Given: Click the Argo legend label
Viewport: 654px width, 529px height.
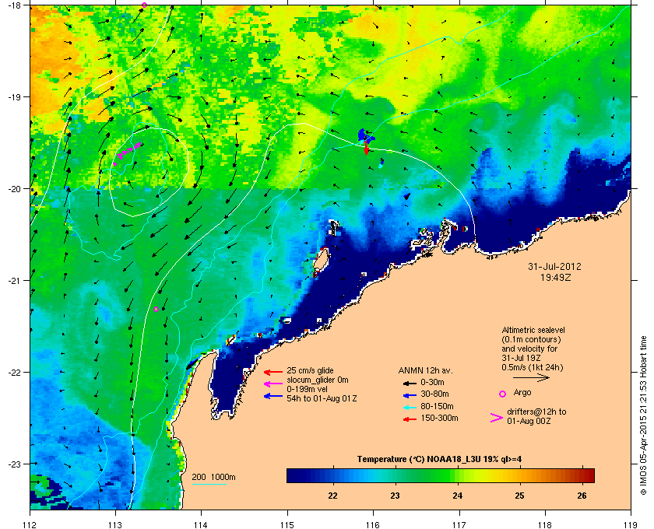Looking at the screenshot, I should (x=522, y=393).
